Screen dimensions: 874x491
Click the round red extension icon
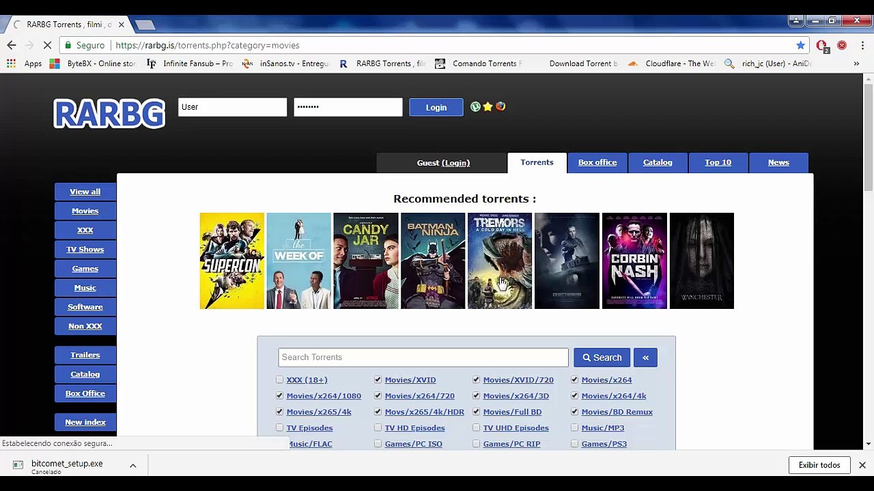tap(842, 45)
